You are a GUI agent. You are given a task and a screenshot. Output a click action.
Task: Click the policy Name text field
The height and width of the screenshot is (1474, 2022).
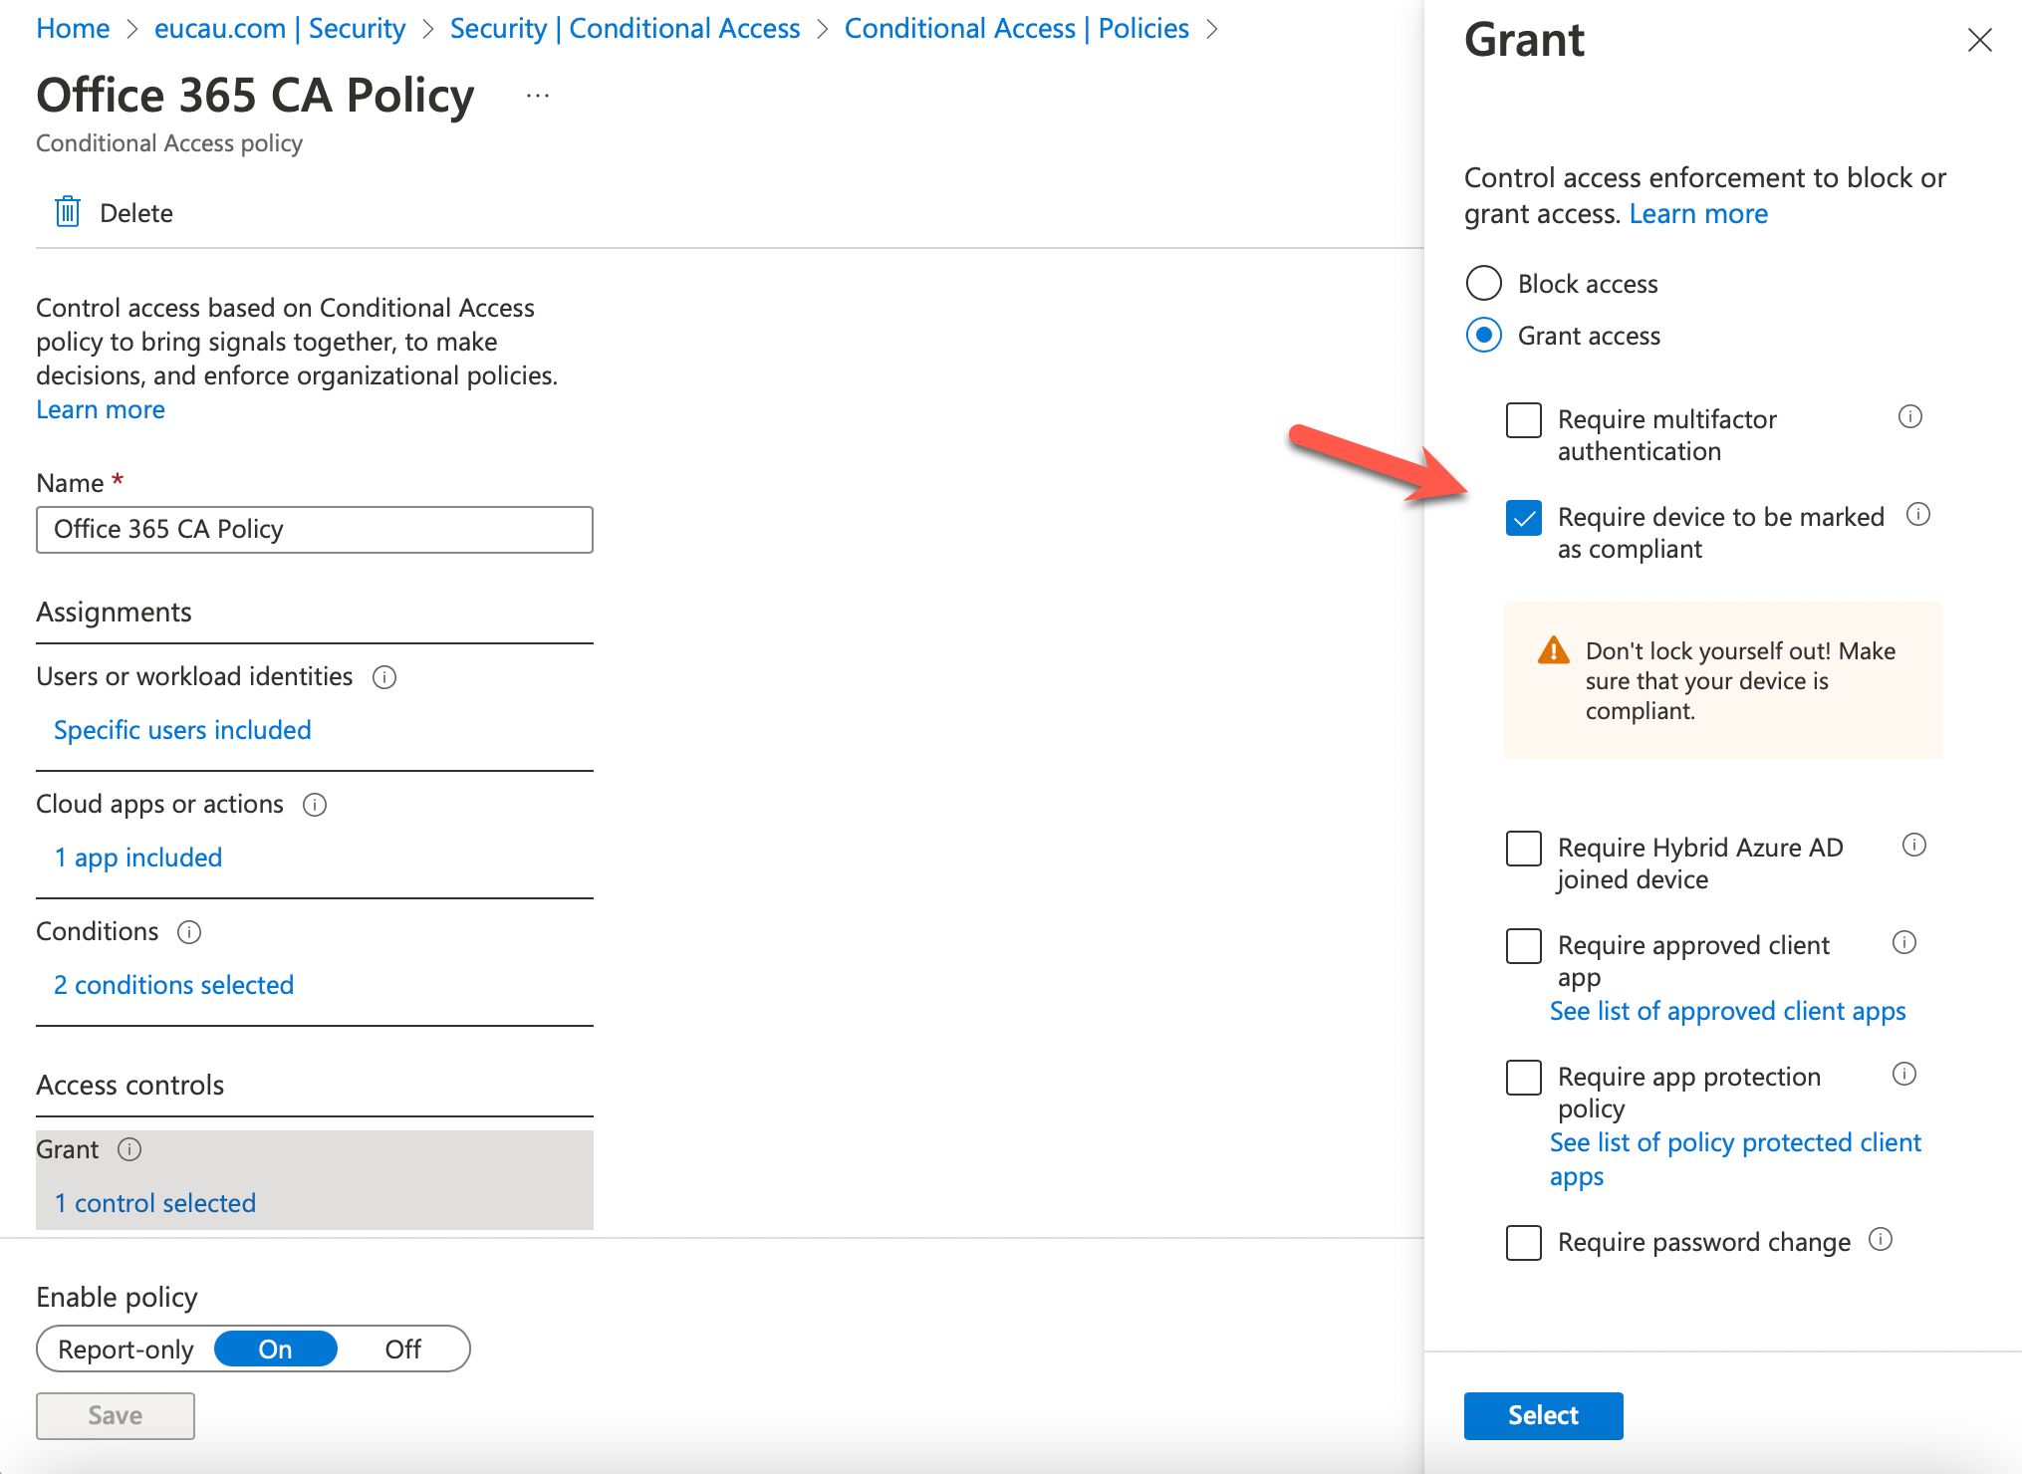click(x=314, y=530)
